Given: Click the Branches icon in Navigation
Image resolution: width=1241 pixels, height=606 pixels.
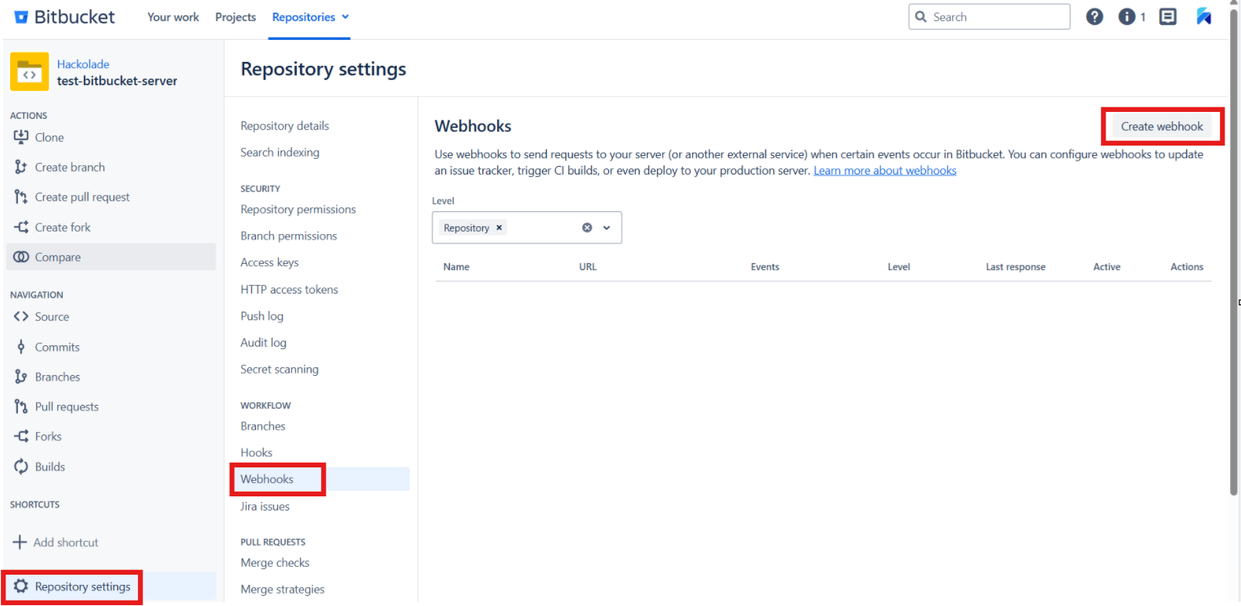Looking at the screenshot, I should pos(21,377).
